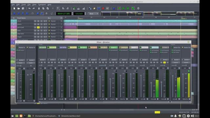The height and width of the screenshot is (118, 210).
Task: Click the time display 00:01:27.585 field
Action: click(x=64, y=14)
